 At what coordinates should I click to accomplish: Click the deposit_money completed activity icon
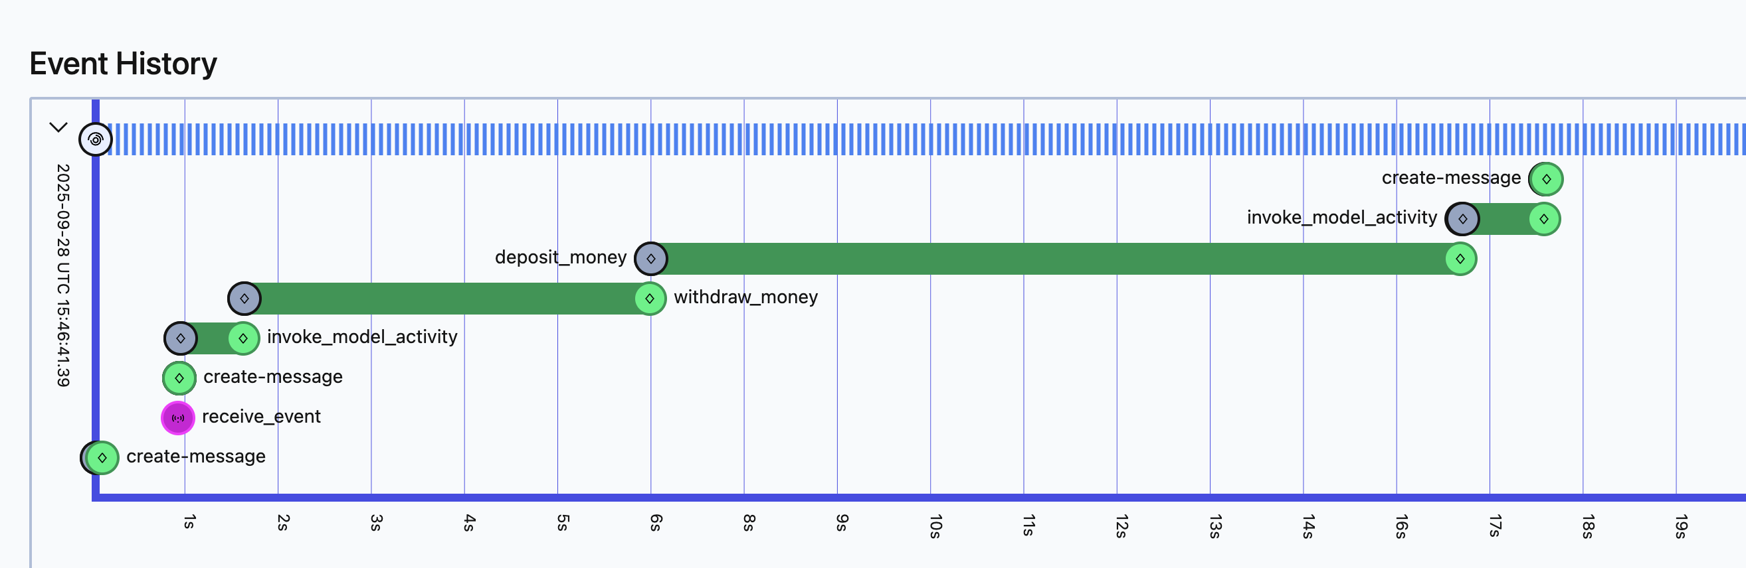coord(1460,259)
